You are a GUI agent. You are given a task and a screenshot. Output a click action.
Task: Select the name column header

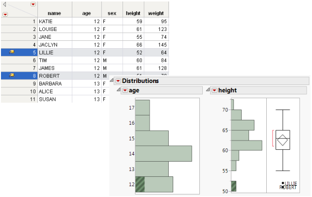[x=54, y=14]
